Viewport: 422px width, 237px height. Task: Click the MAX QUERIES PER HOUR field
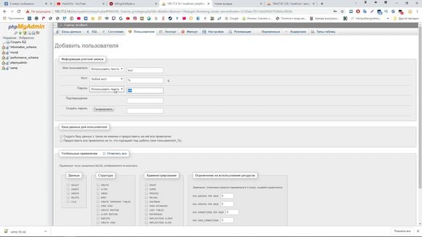pos(227,196)
